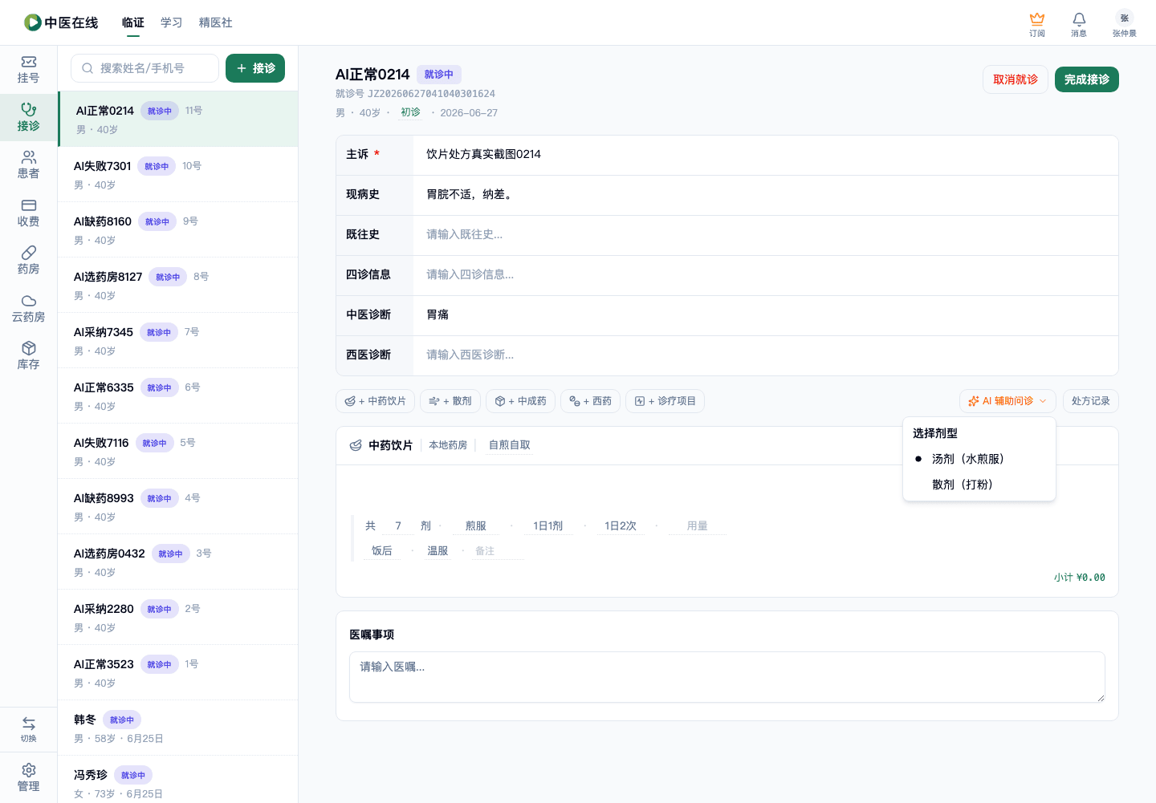This screenshot has width=1156, height=803.
Task: Open the 1日2次 times dropdown
Action: click(x=621, y=526)
